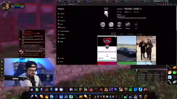Add new highlight with plus circle

[x=136, y=24]
